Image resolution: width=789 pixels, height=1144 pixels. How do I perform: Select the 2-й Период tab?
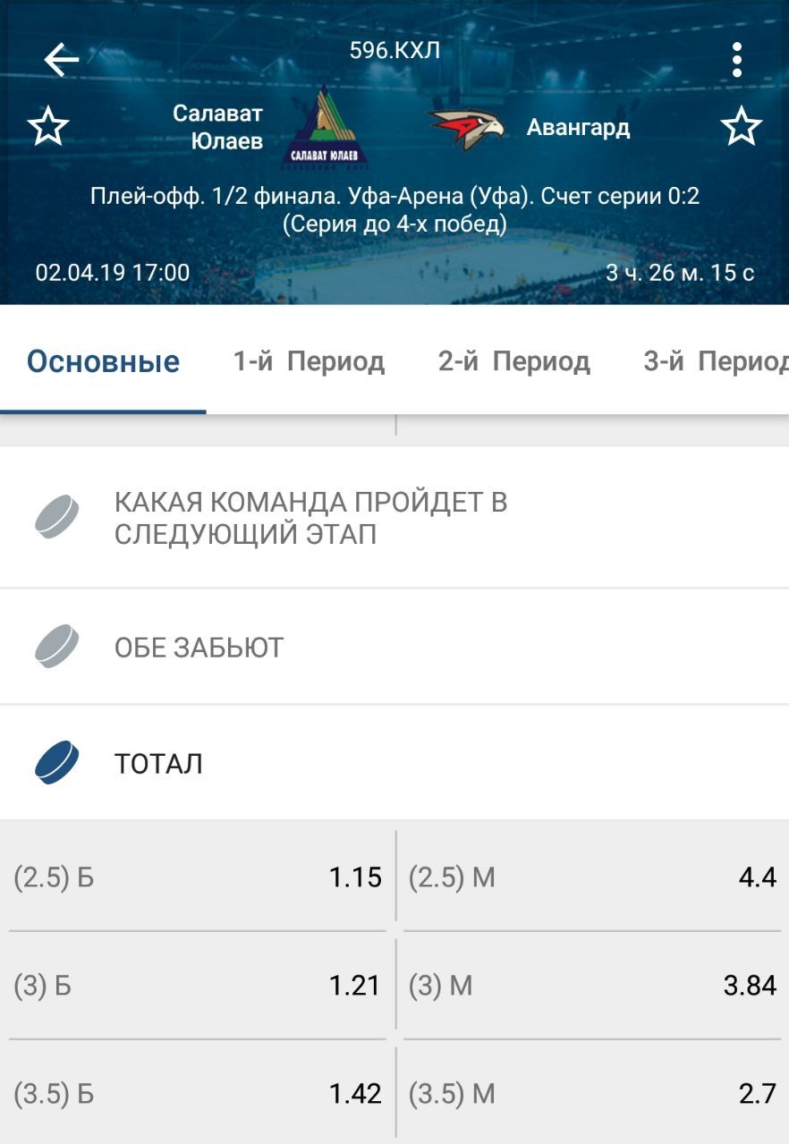(x=513, y=361)
